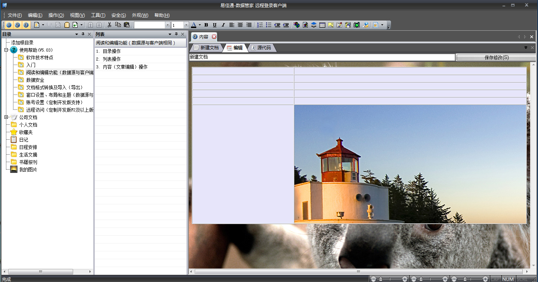The width and height of the screenshot is (538, 282).
Task: Click the camera screenshot icon
Action: (357, 25)
